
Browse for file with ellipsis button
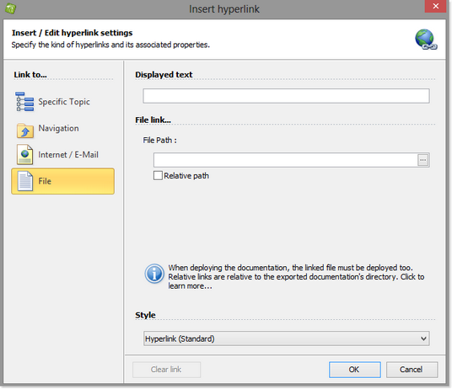click(422, 160)
